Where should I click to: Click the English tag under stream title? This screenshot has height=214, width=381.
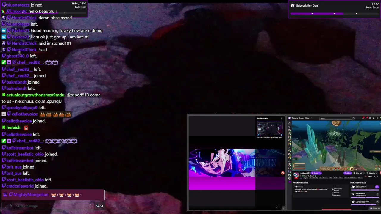(x=306, y=178)
